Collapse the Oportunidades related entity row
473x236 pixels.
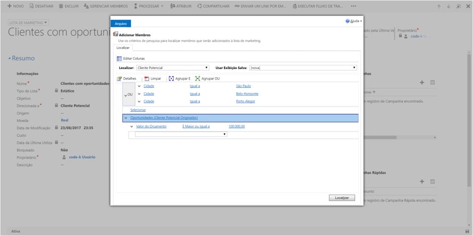pyautogui.click(x=126, y=118)
